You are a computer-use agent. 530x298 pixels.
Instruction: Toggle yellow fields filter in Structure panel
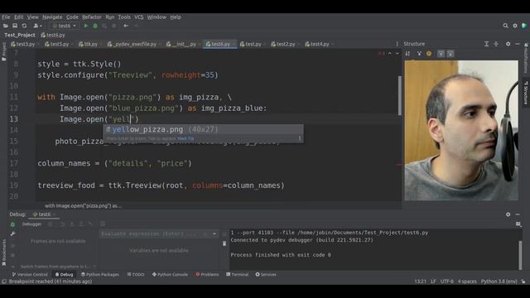point(429,54)
